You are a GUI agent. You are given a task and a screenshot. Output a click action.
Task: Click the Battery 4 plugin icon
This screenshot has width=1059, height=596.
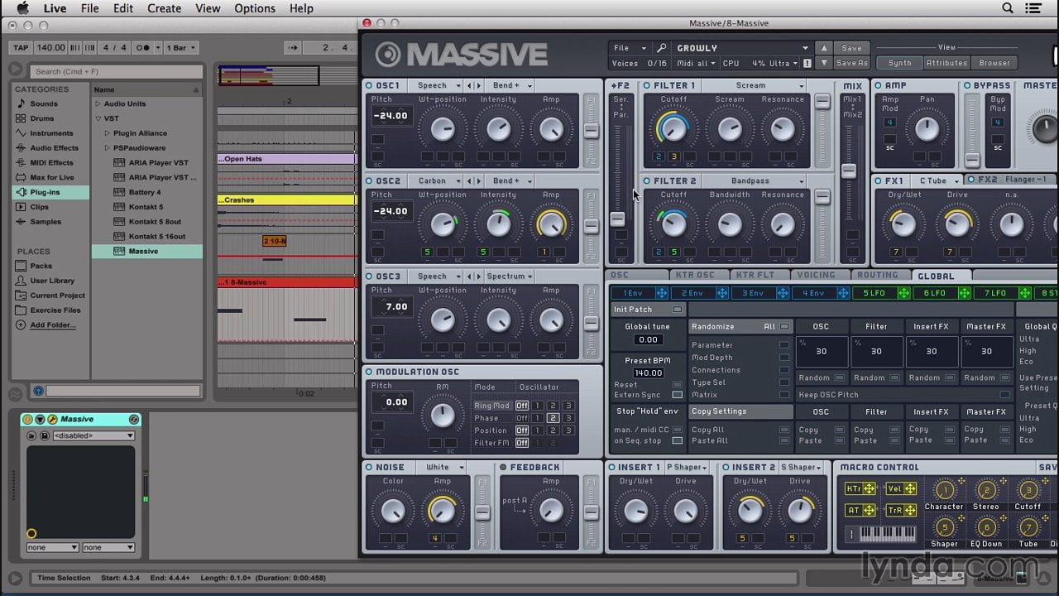[119, 192]
